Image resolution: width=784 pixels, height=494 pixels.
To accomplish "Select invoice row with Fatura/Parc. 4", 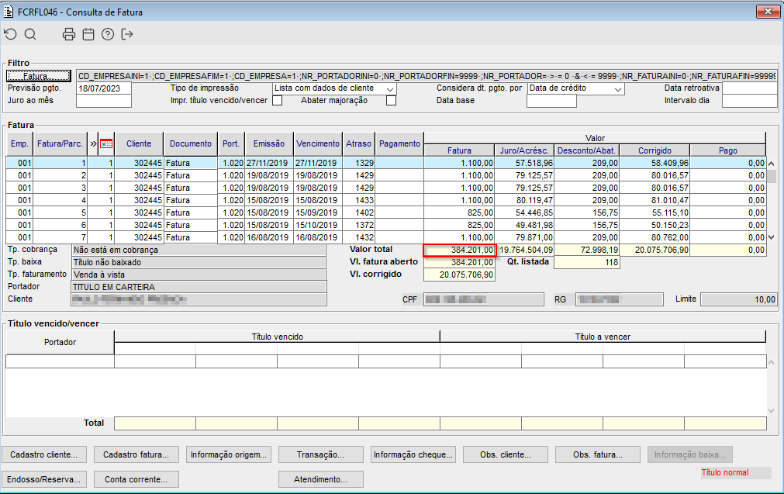I will click(60, 200).
